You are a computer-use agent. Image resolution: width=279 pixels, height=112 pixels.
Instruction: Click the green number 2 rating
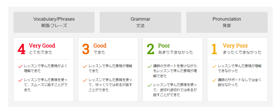point(150,49)
